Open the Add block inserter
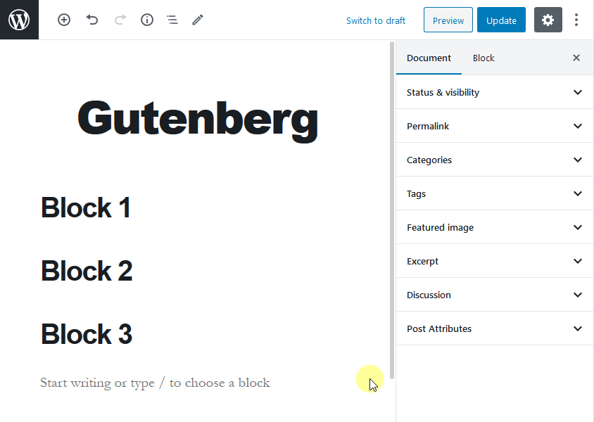 click(x=64, y=20)
